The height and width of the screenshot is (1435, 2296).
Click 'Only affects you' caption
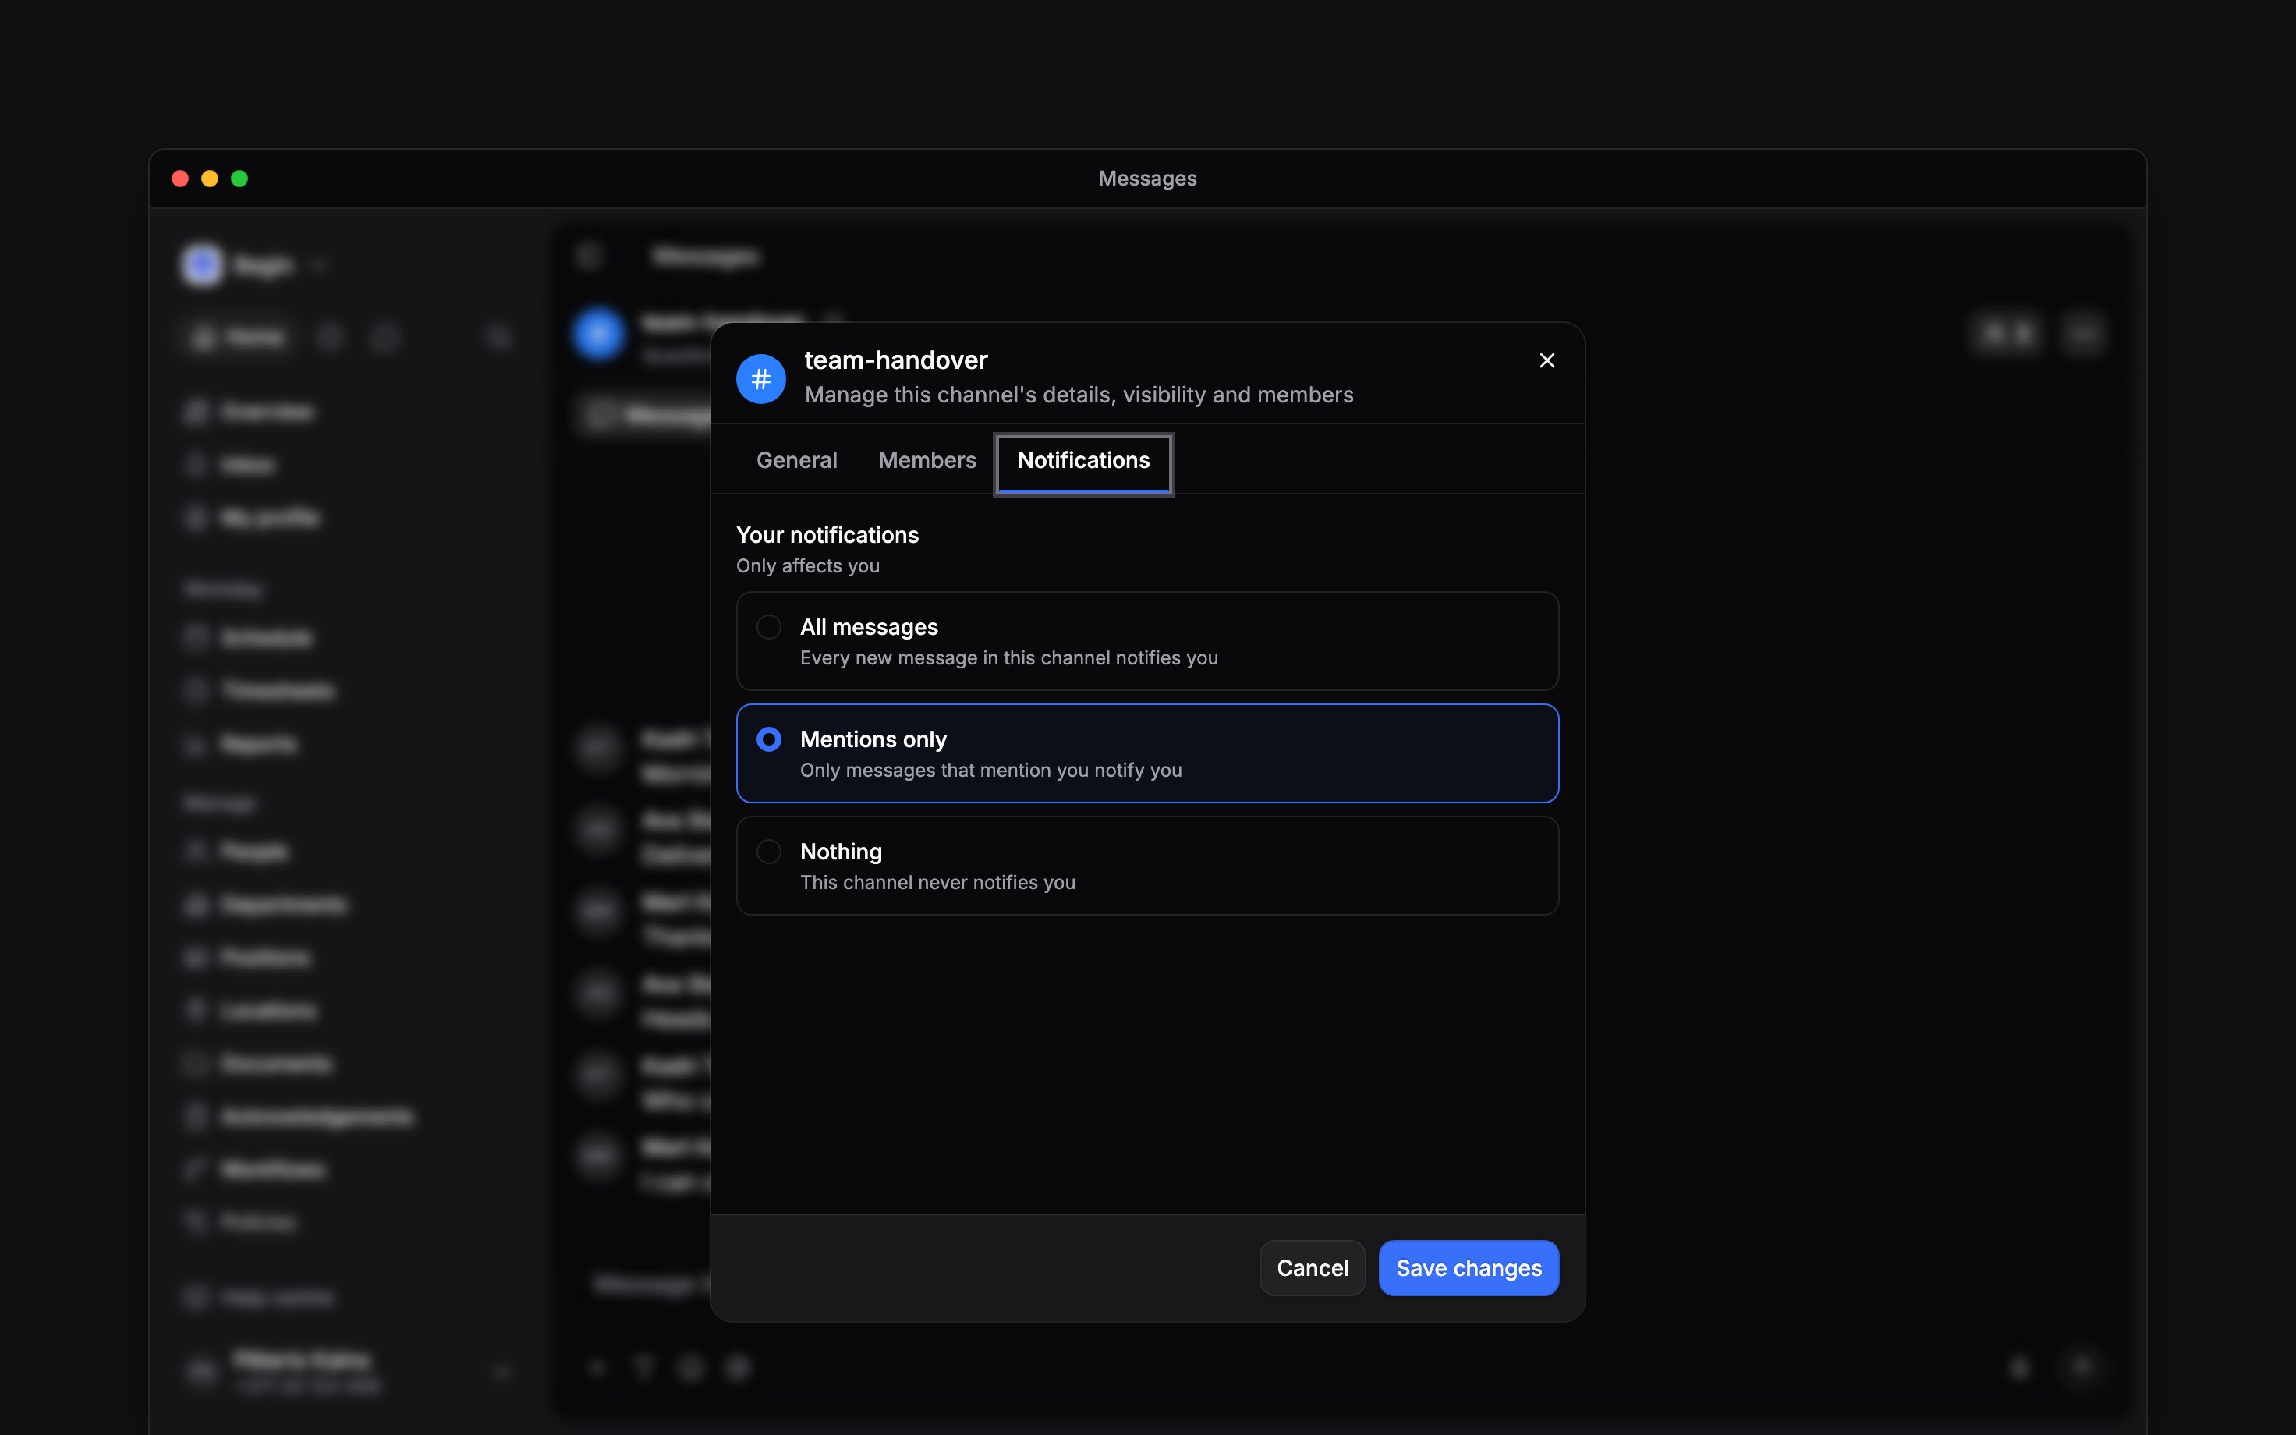pos(808,565)
